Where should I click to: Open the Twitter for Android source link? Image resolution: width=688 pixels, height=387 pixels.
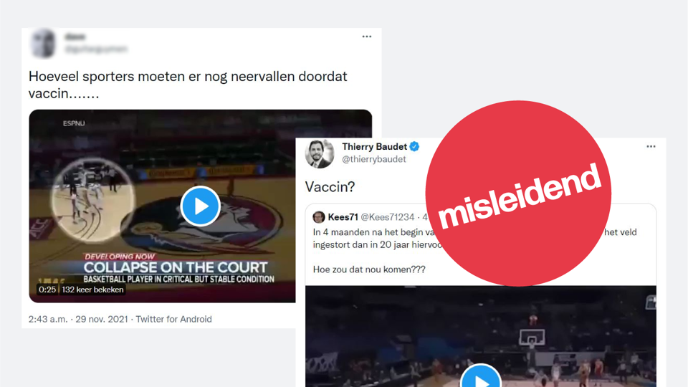[x=173, y=319]
